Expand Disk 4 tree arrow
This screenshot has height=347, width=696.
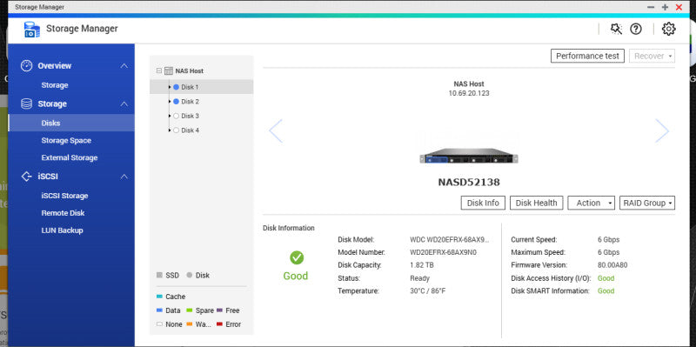170,130
